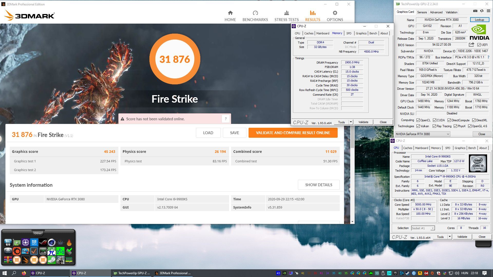Click the Lookup button in GPU-Z

pos(479,20)
